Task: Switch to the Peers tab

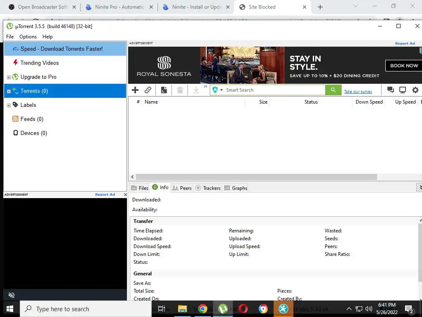Action: (x=182, y=188)
